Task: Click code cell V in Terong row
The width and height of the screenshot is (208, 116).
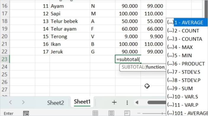Action: coord(103,36)
